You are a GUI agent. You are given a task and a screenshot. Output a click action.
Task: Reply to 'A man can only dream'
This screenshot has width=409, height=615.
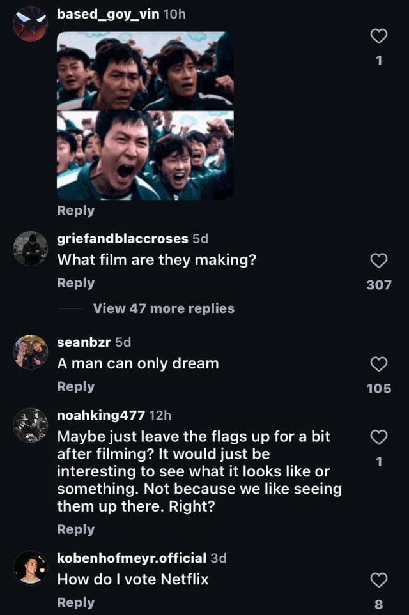[75, 386]
